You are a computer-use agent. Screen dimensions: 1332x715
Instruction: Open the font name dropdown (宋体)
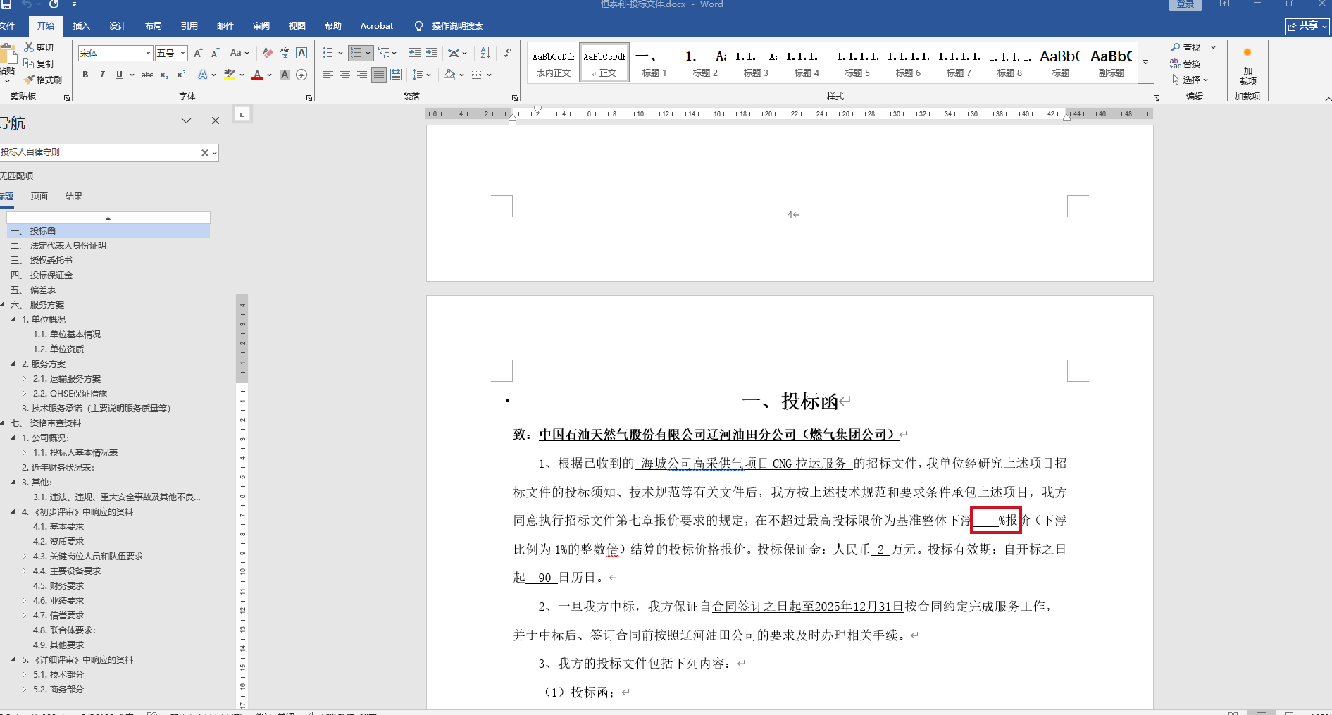pos(148,54)
